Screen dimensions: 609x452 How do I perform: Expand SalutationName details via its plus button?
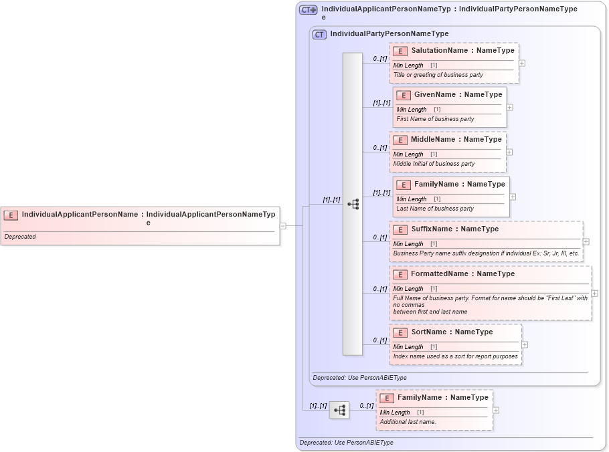point(522,63)
